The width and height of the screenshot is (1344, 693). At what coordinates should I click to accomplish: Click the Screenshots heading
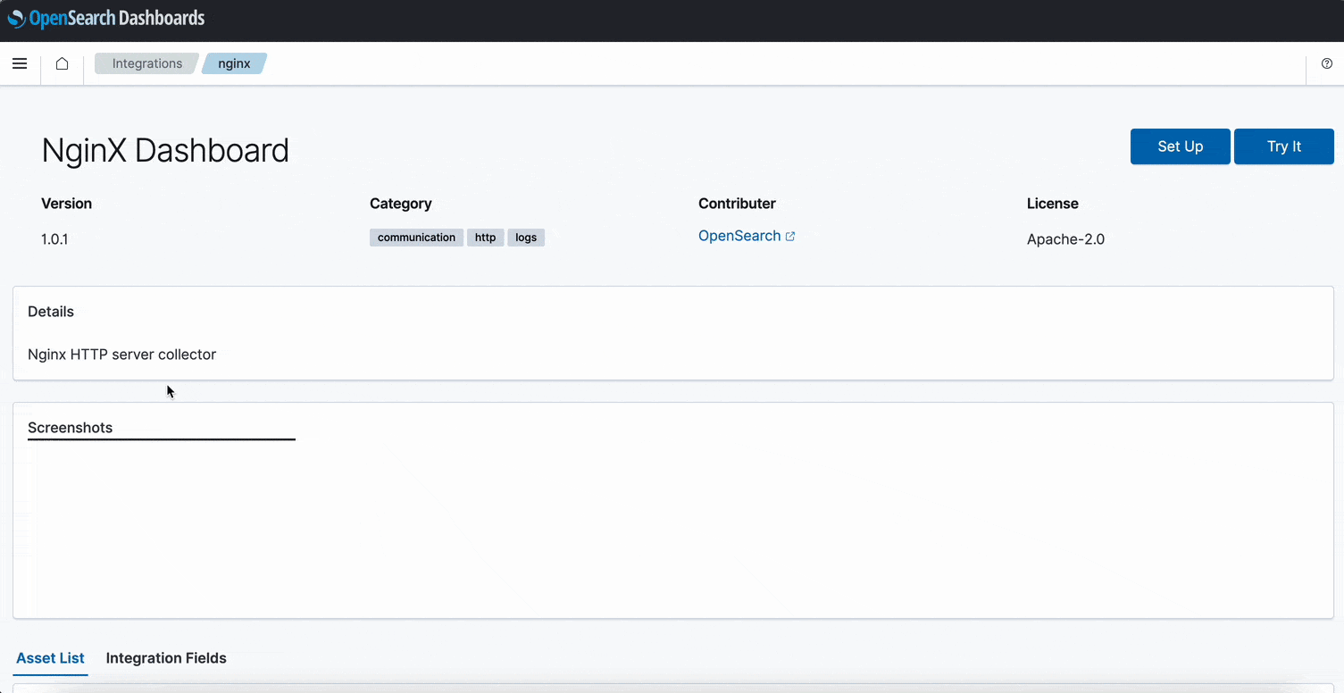click(x=70, y=428)
